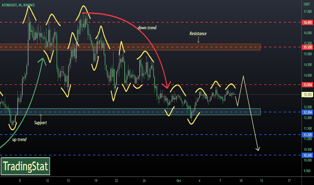Click the USDT currency label
Image resolution: width=314 pixels, height=185 pixels.
(307, 4)
